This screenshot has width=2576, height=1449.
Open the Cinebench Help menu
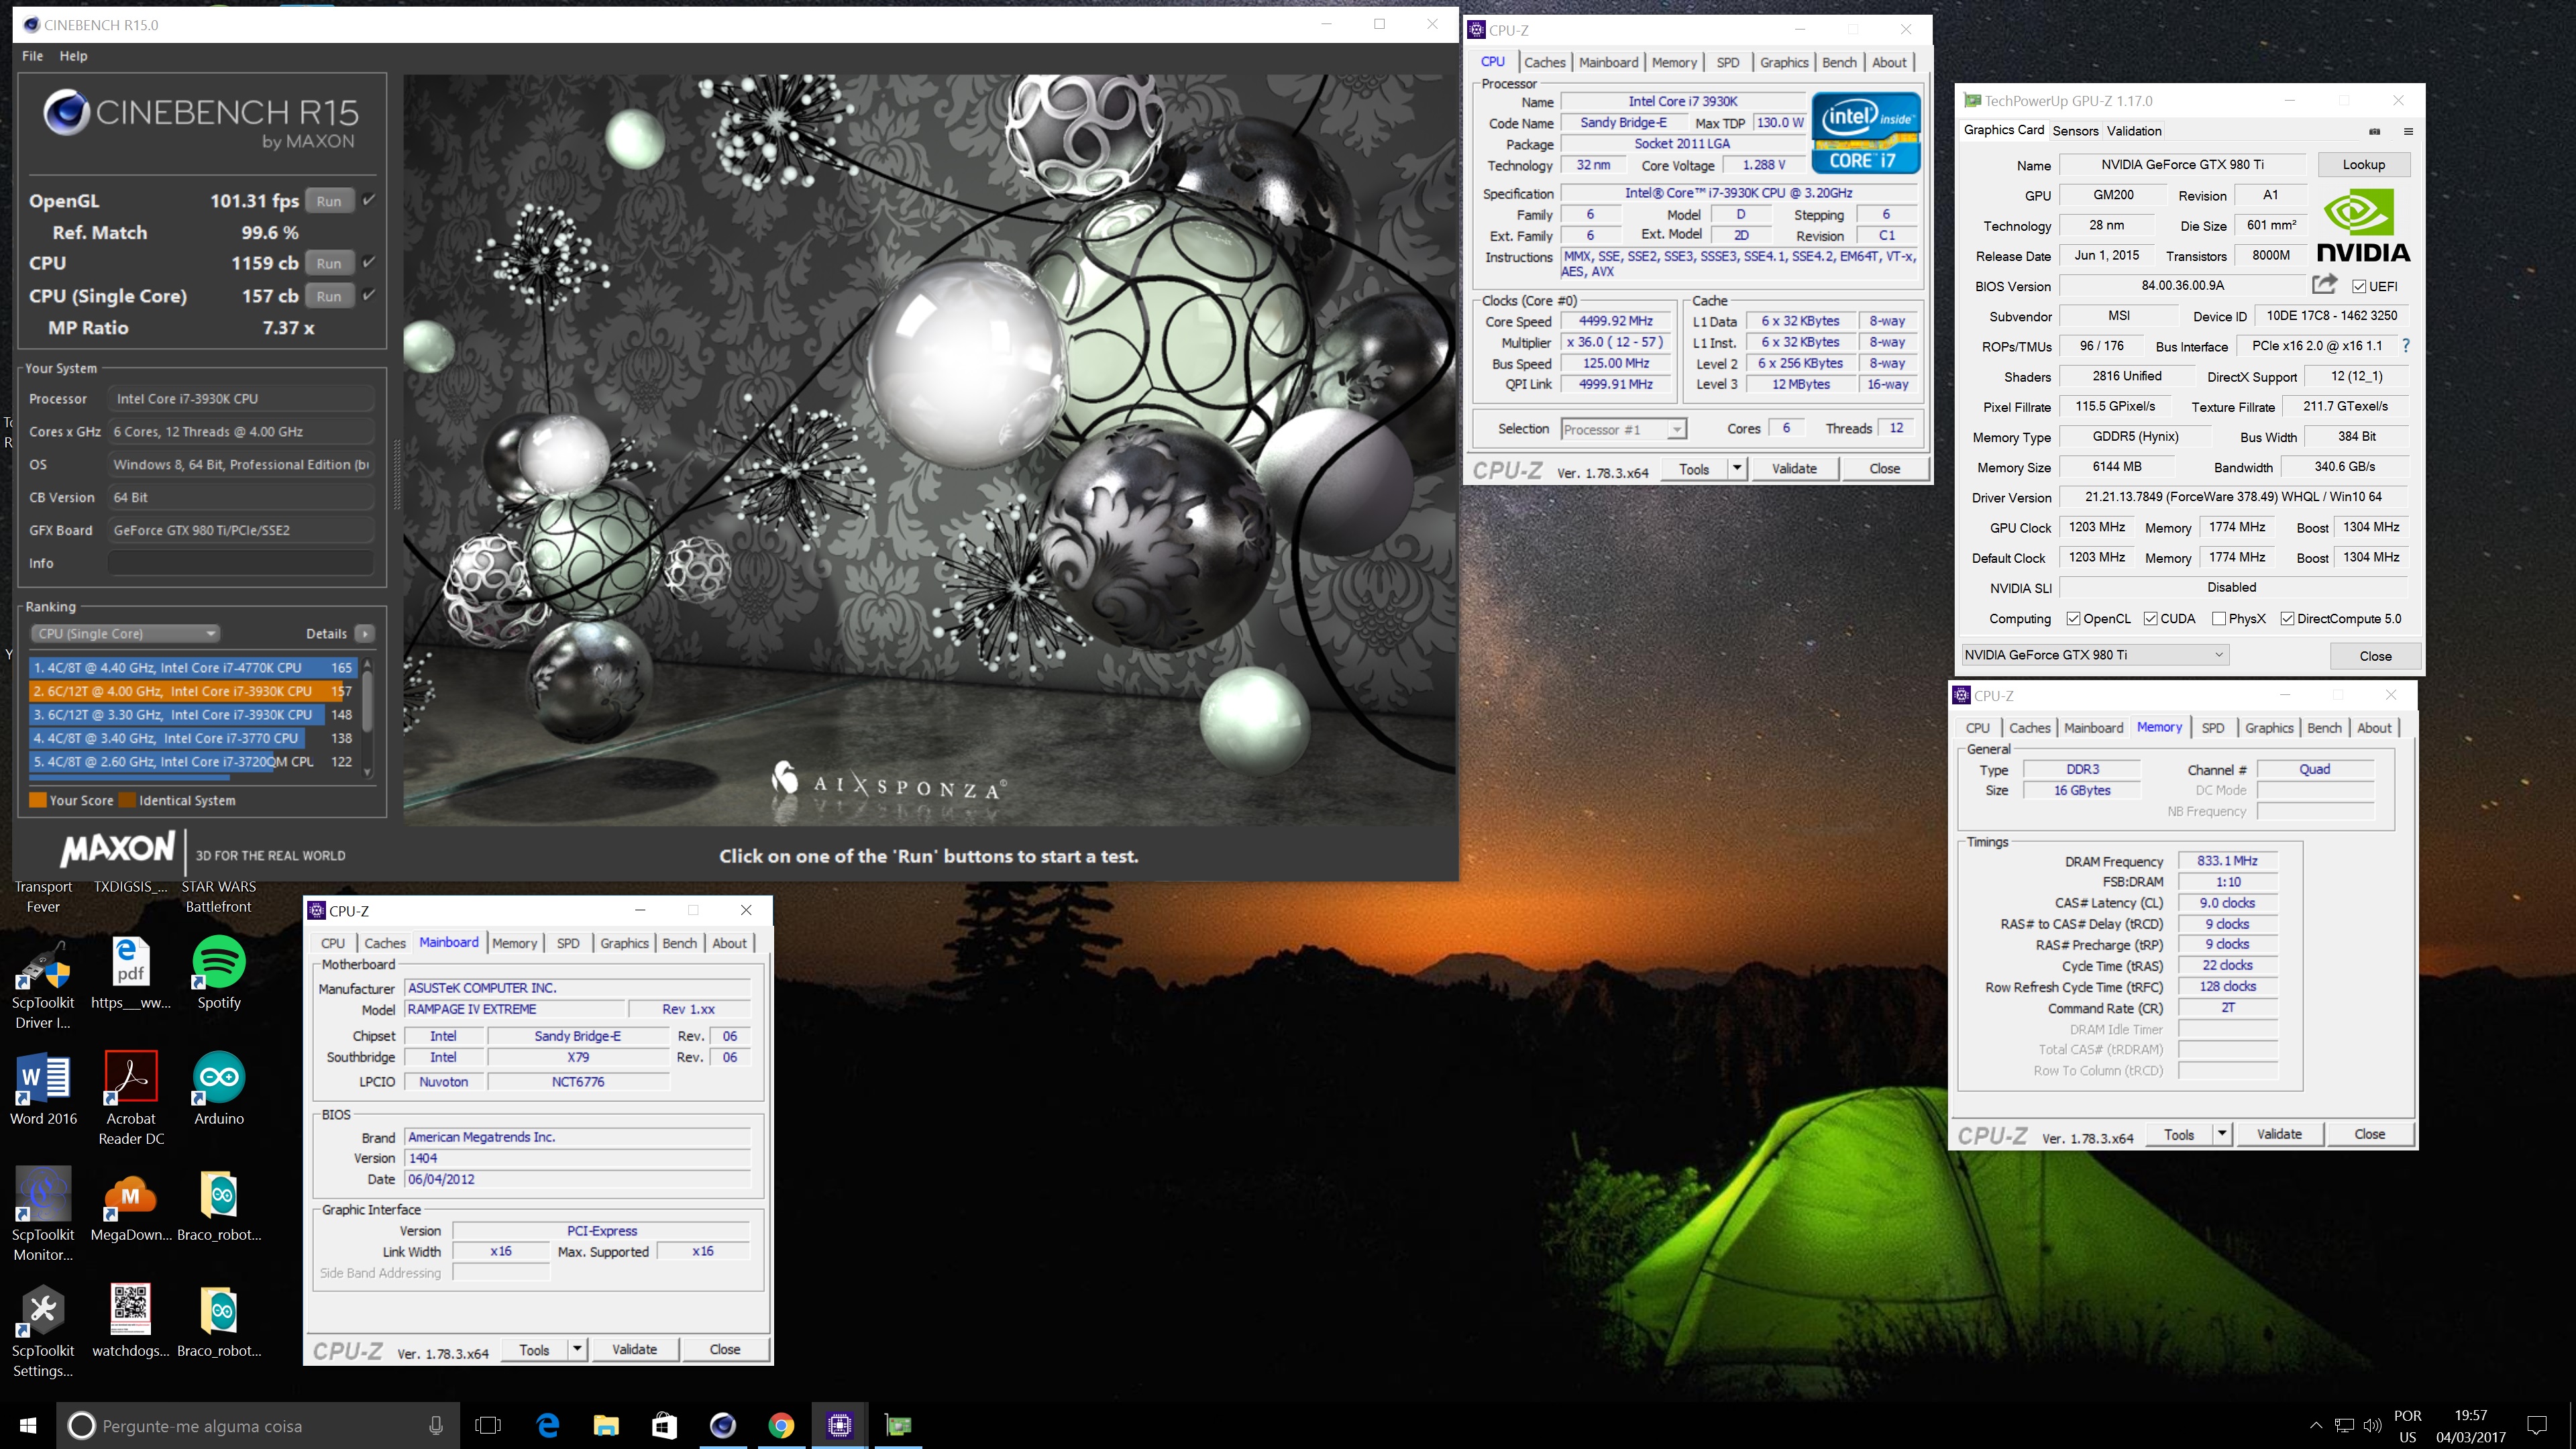pos(73,56)
